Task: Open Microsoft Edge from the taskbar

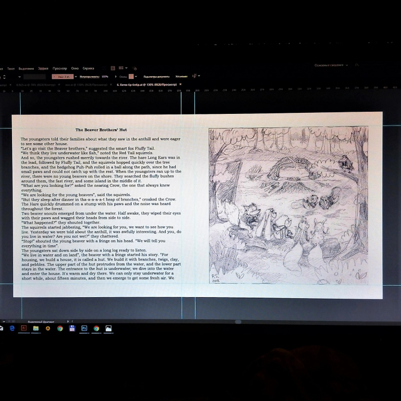Action: coord(12,328)
